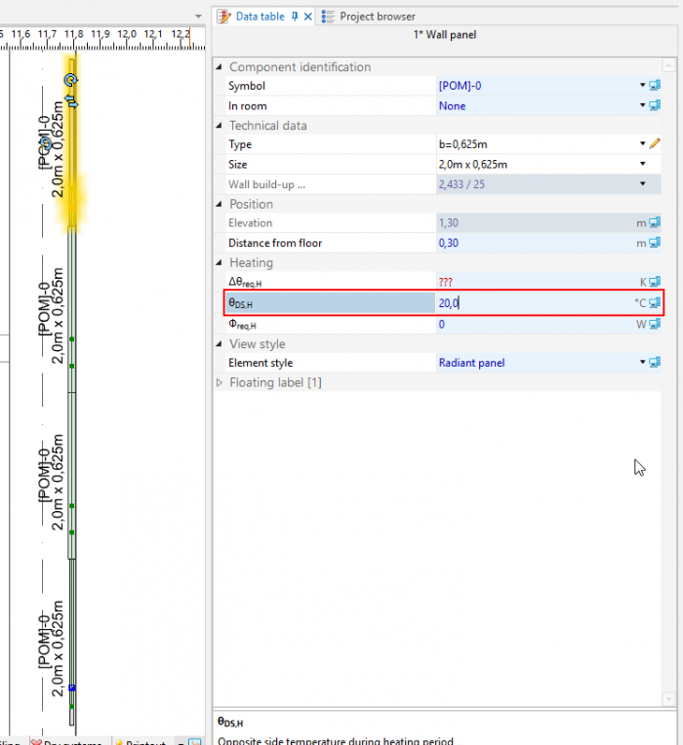
Task: Collapse the Technical data section
Action: [x=220, y=126]
